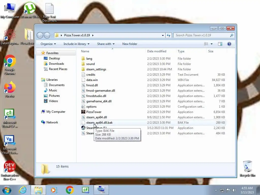Select the SteamSetup (1) application icon
This screenshot has height=195, width=260.
[83, 128]
